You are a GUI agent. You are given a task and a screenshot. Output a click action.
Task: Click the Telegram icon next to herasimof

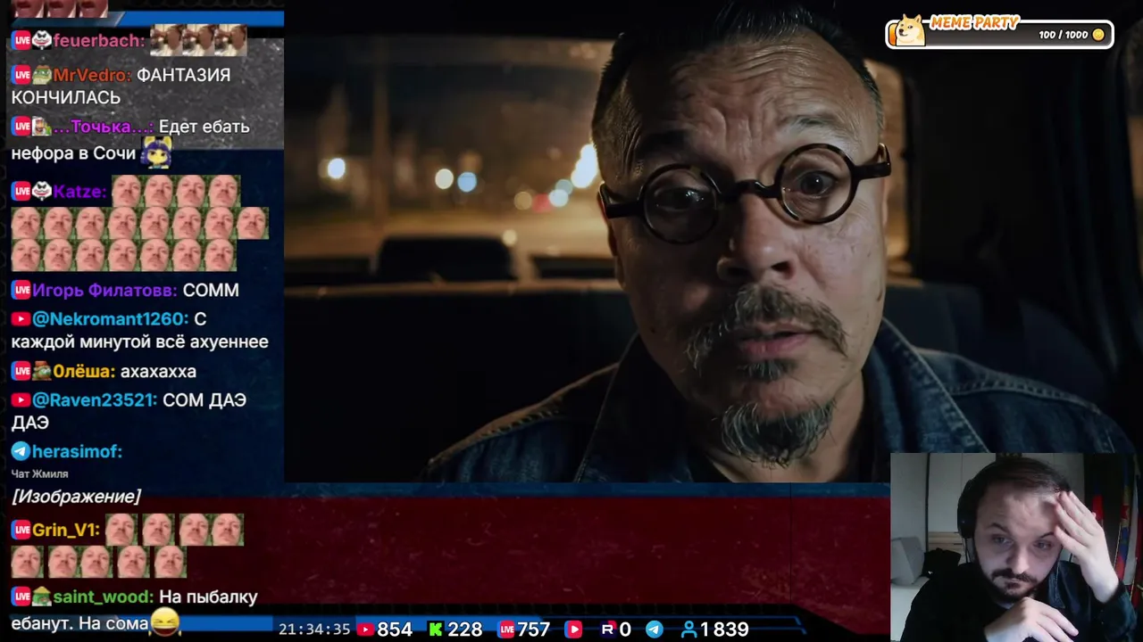[21, 451]
